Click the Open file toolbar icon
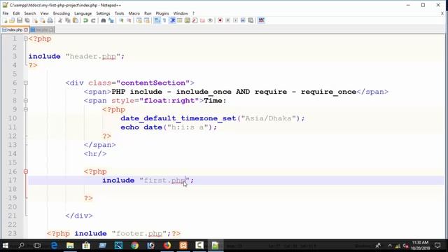 (12, 20)
